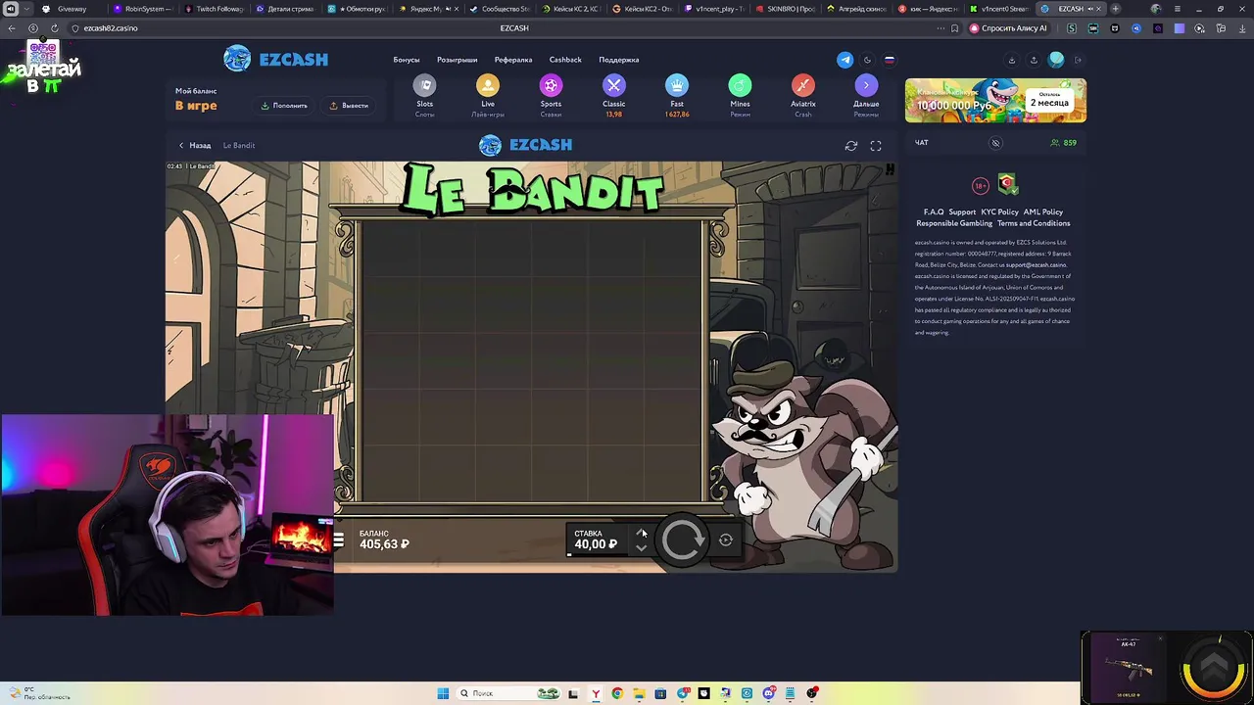Open the Бонусы menu
1254x705 pixels.
[x=407, y=60]
